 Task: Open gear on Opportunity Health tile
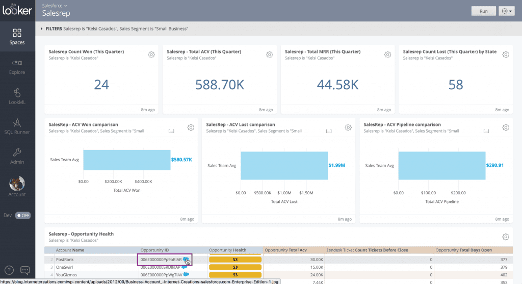pyautogui.click(x=506, y=237)
